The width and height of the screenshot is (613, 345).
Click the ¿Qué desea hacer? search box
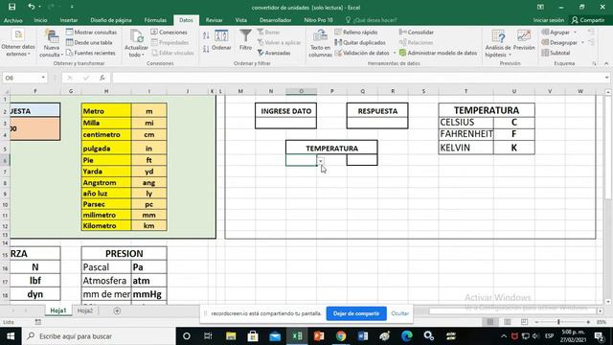[x=372, y=20]
